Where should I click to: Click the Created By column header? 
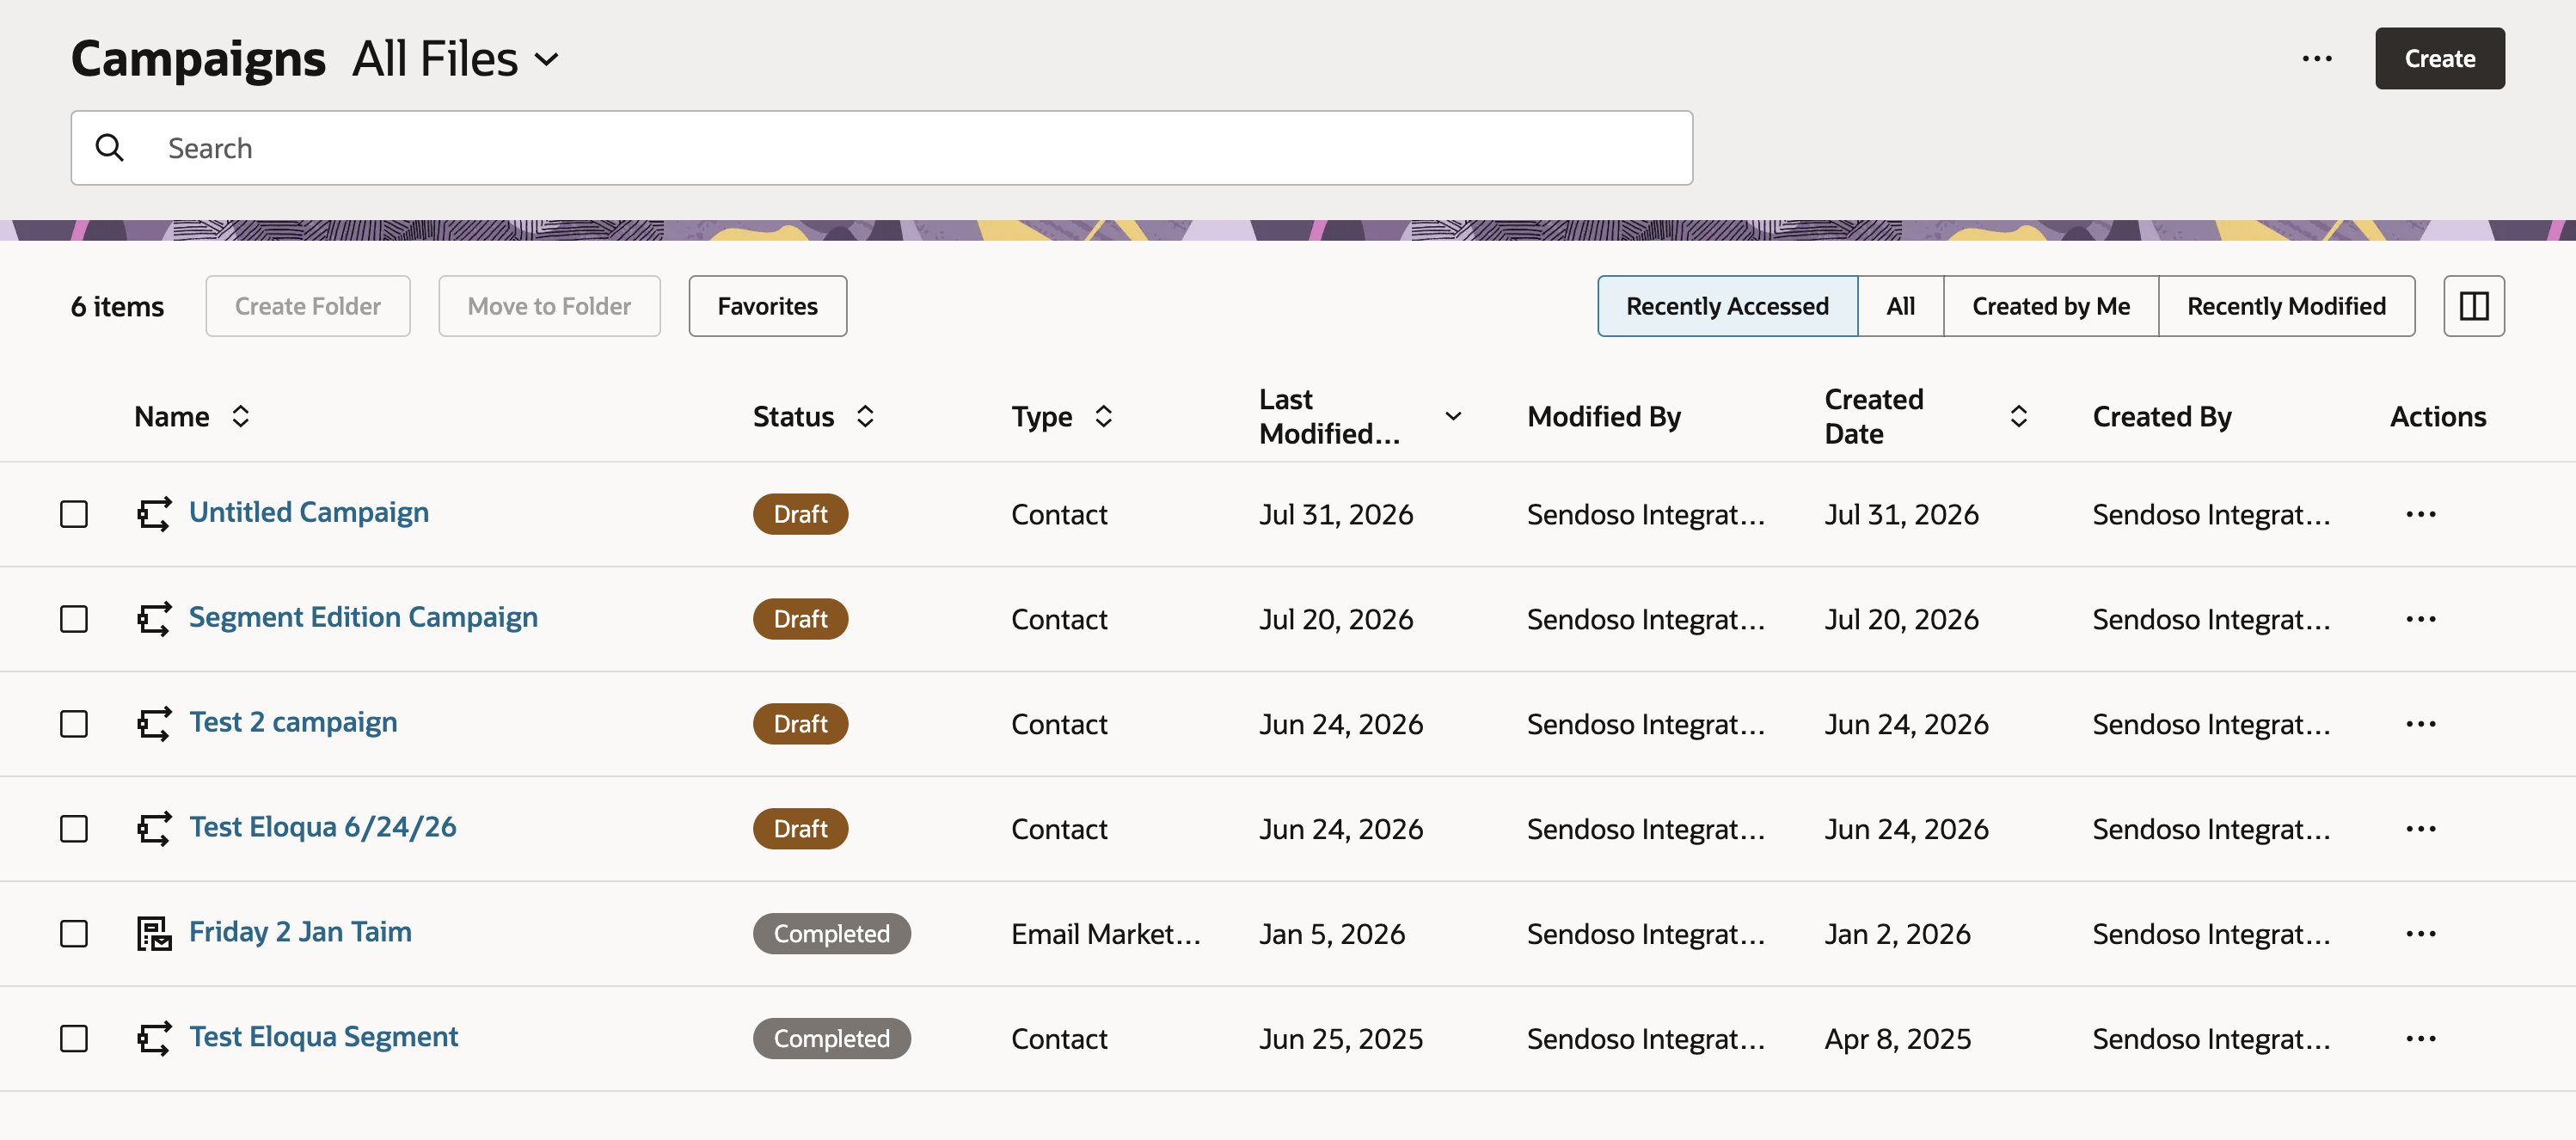point(2162,416)
